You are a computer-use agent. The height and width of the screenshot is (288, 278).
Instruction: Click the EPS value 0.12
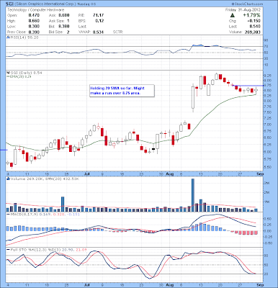tap(99, 21)
